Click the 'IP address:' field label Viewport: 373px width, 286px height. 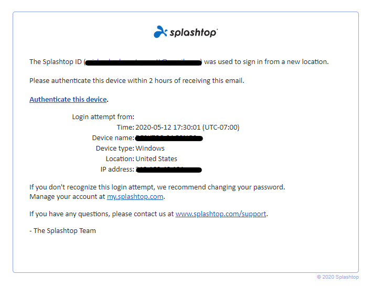(x=118, y=169)
